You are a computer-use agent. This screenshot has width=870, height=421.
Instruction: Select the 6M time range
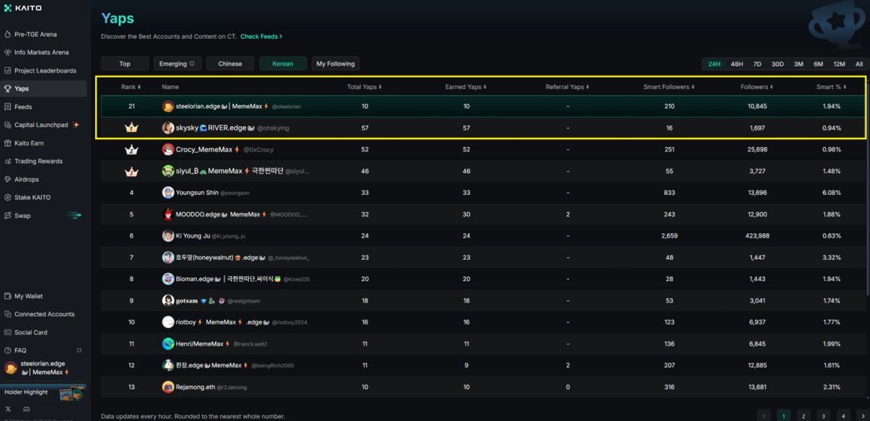(818, 64)
